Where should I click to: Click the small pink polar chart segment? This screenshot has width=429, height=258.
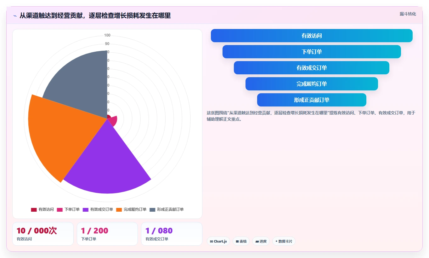pyautogui.click(x=113, y=121)
